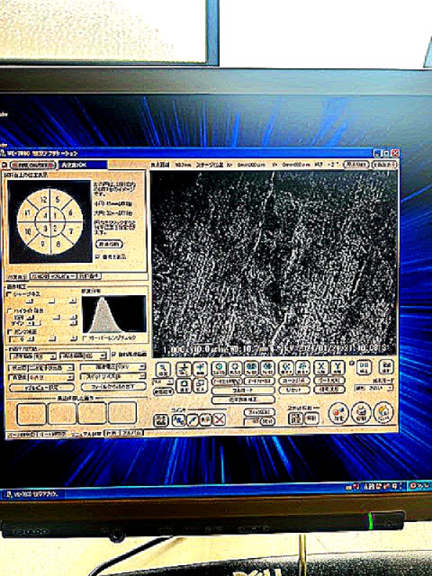Viewport: 432px width, 576px height.
Task: Uncheck the checkbox right of the scan-speed dropdowns
Action: (x=114, y=355)
